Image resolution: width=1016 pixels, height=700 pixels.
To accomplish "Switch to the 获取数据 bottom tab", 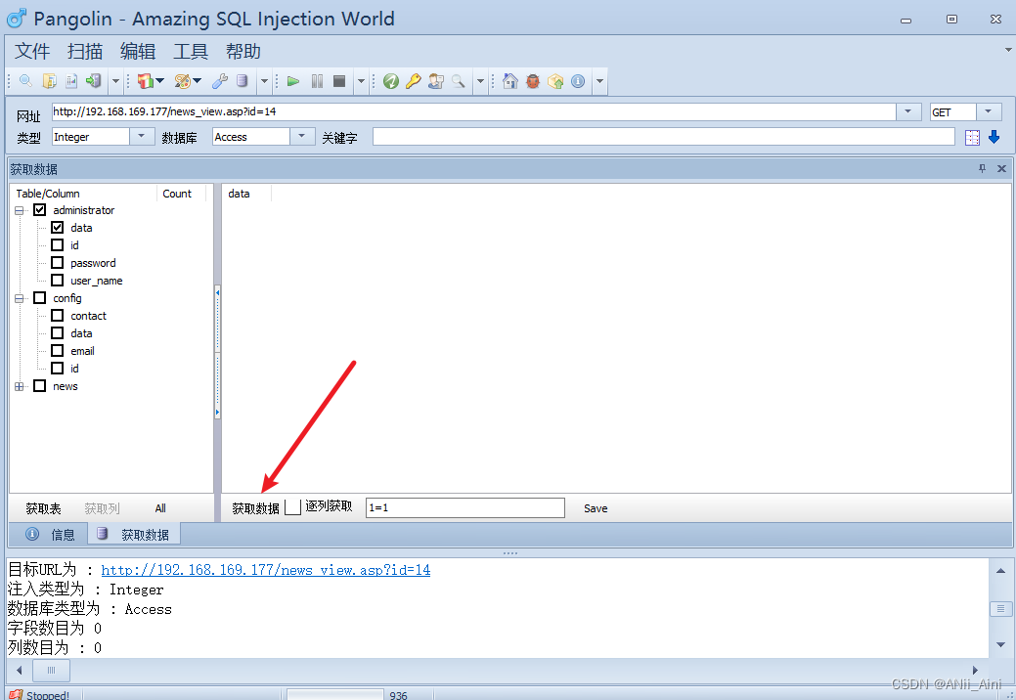I will point(134,535).
